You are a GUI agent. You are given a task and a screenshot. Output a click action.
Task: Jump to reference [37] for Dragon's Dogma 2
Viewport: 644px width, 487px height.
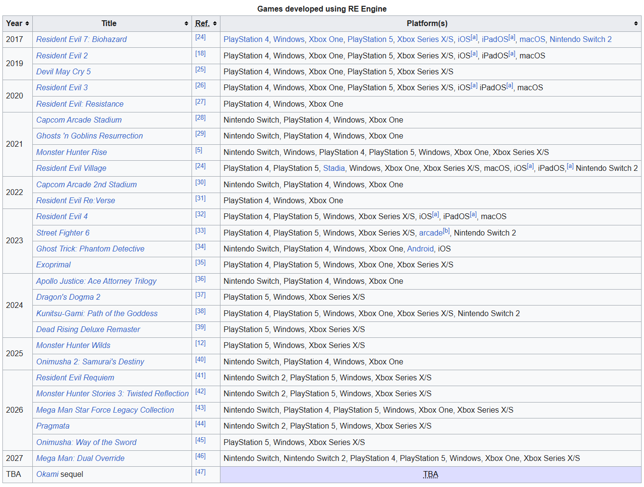click(x=200, y=295)
